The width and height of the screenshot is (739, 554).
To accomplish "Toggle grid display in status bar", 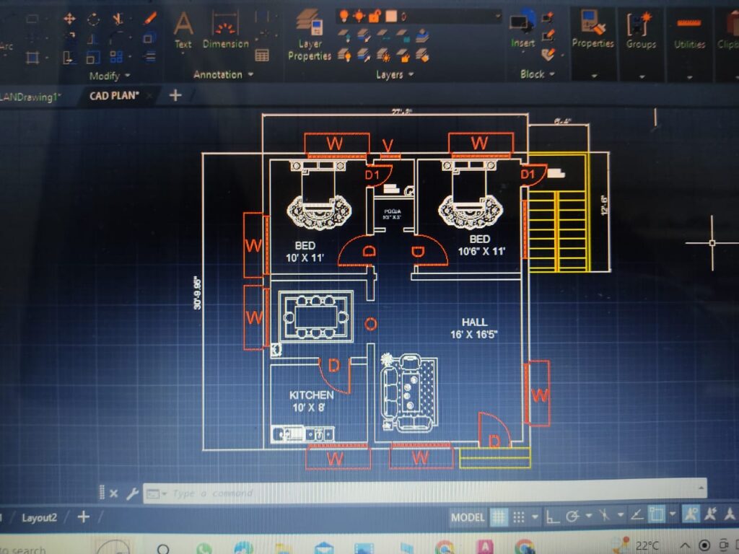I will 499,517.
